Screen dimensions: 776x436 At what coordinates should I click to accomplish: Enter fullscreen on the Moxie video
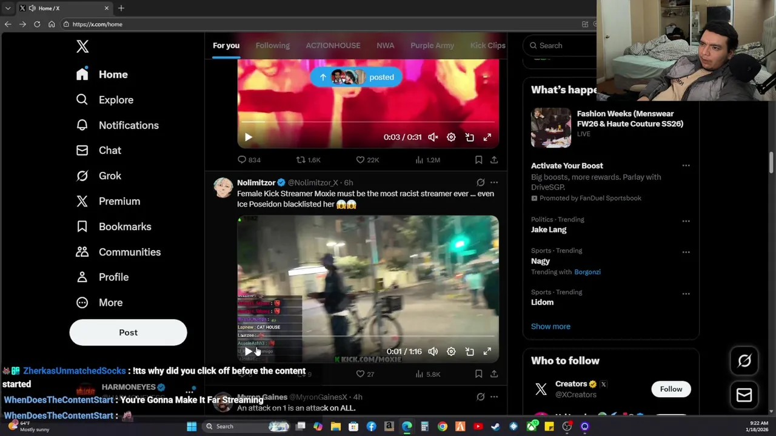click(487, 351)
